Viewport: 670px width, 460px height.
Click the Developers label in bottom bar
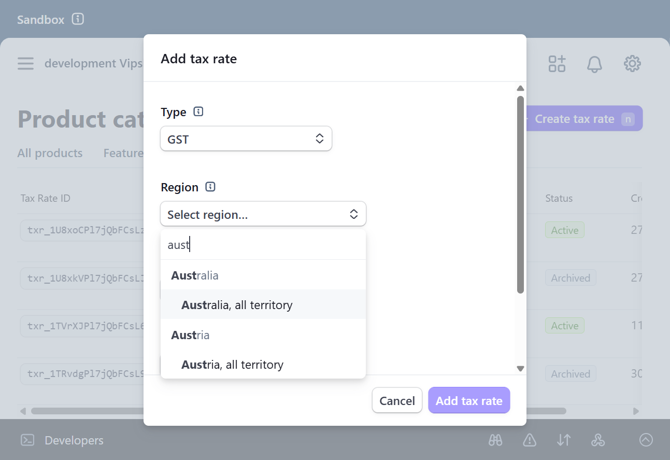click(74, 440)
